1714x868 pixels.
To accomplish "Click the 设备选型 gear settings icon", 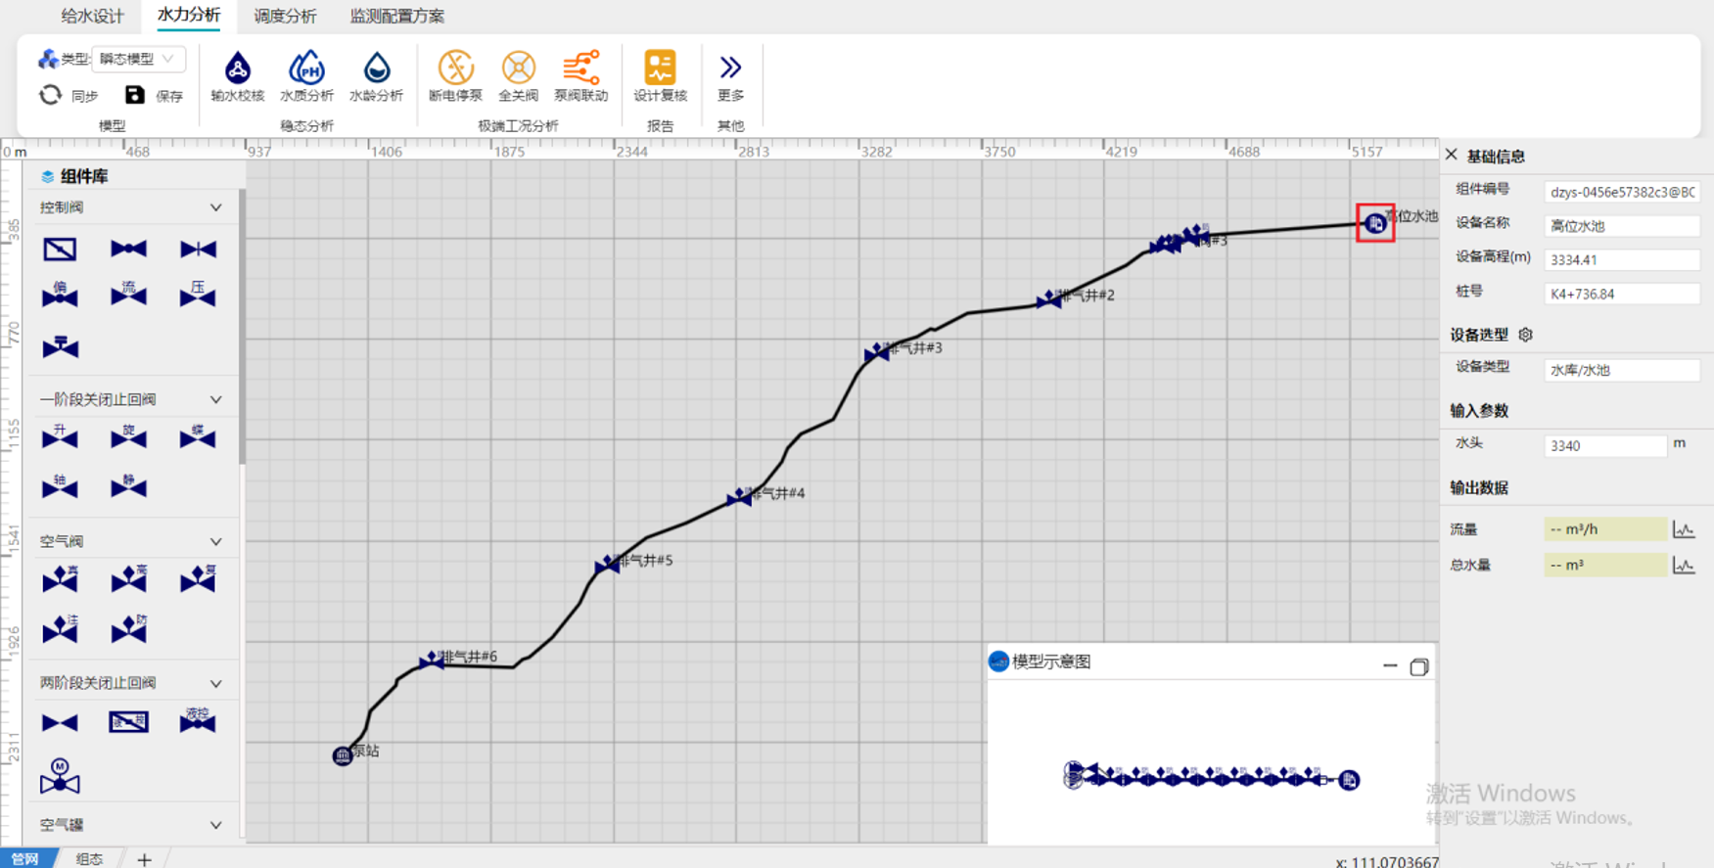I will coord(1525,335).
